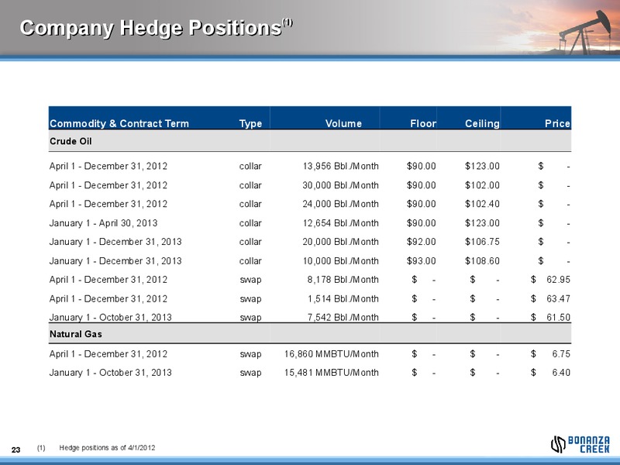Click the 6.40 natural gas price
This screenshot has height=465, width=620.
pos(561,373)
